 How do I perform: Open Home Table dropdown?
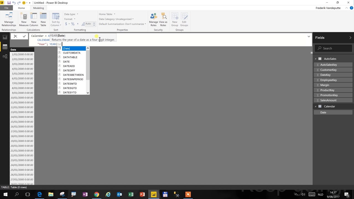(107, 14)
